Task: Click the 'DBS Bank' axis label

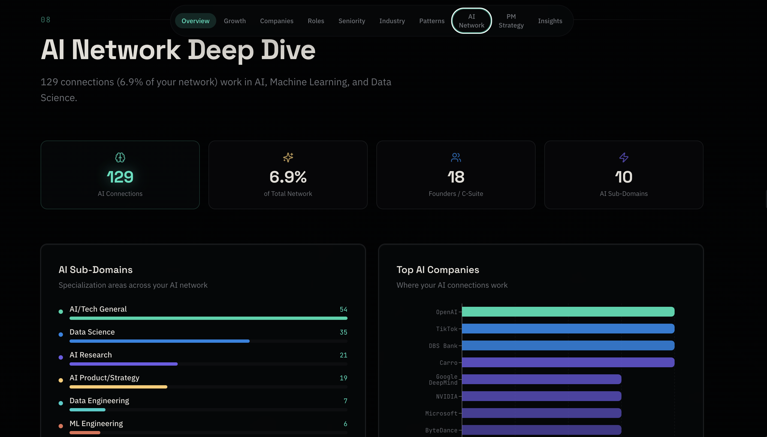Action: 443,346
